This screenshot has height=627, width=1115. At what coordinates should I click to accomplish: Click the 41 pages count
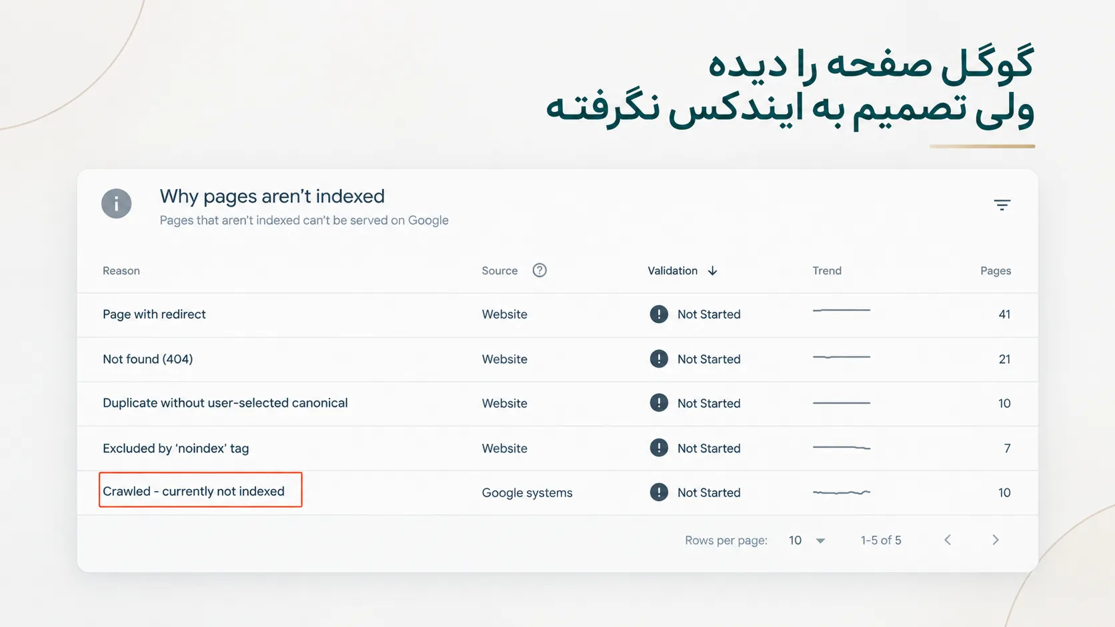[x=1004, y=314]
